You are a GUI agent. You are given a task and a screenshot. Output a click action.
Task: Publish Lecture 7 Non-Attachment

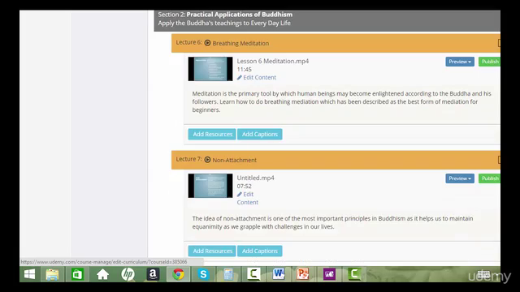[489, 178]
